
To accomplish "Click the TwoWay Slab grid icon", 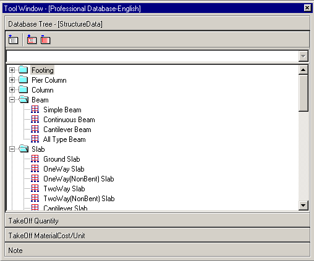I will (35, 188).
